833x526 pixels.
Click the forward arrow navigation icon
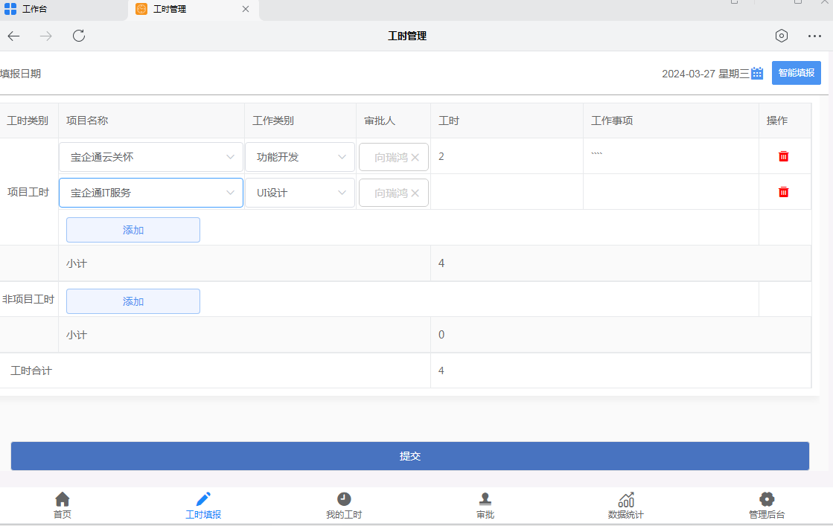46,36
